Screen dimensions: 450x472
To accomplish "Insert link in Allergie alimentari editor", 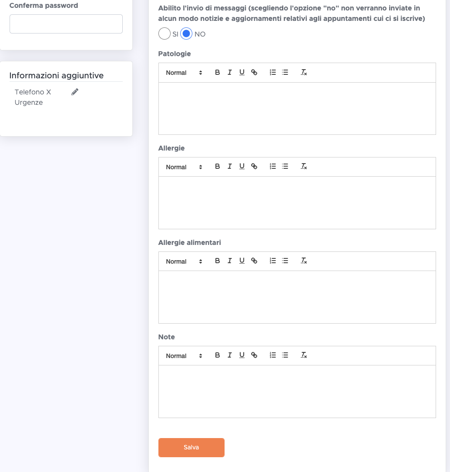I will [x=254, y=261].
